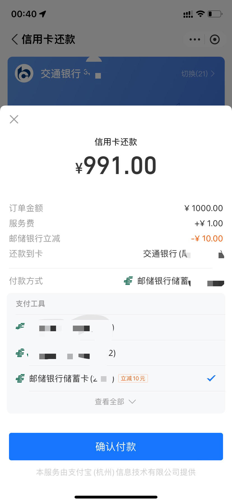The image size is (232, 503).
Task: Tap the 交通银行 bank logo
Action: [x=24, y=73]
